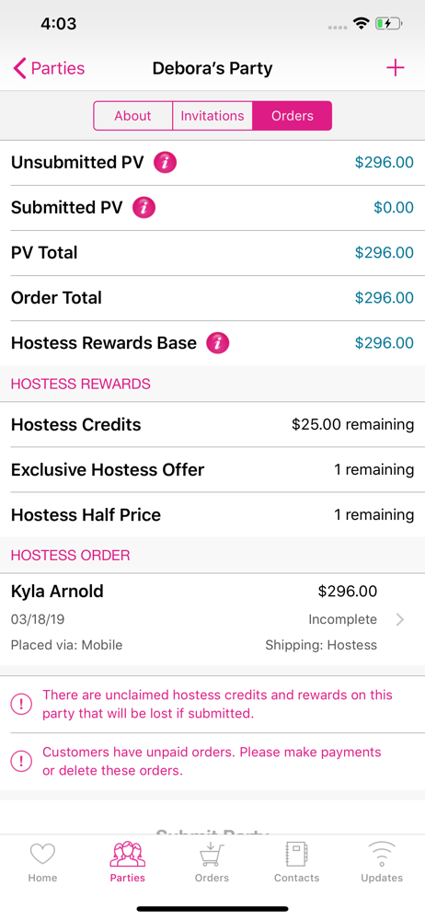Open info icon beside Submitted PV
Viewport: 425px width, 920px height.
[144, 208]
